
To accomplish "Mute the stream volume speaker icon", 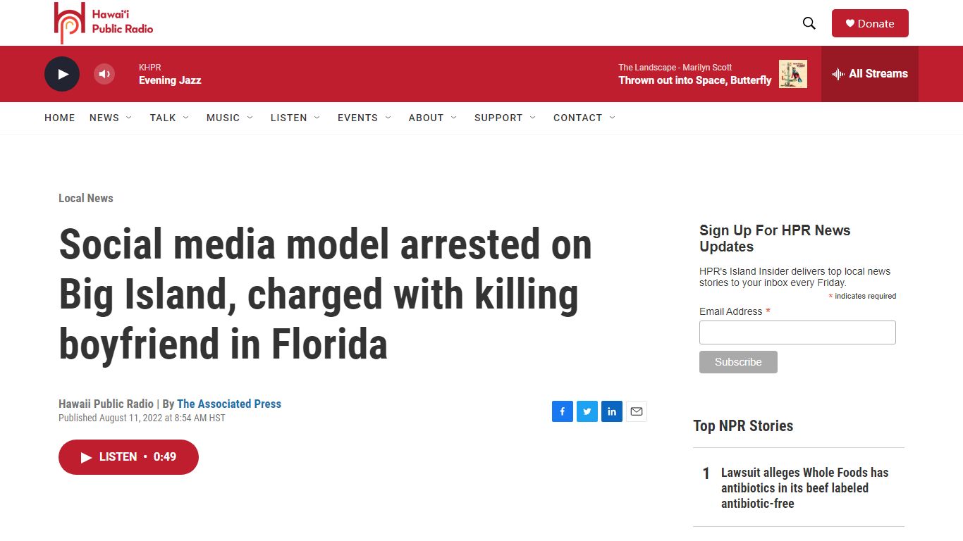I will pyautogui.click(x=104, y=74).
